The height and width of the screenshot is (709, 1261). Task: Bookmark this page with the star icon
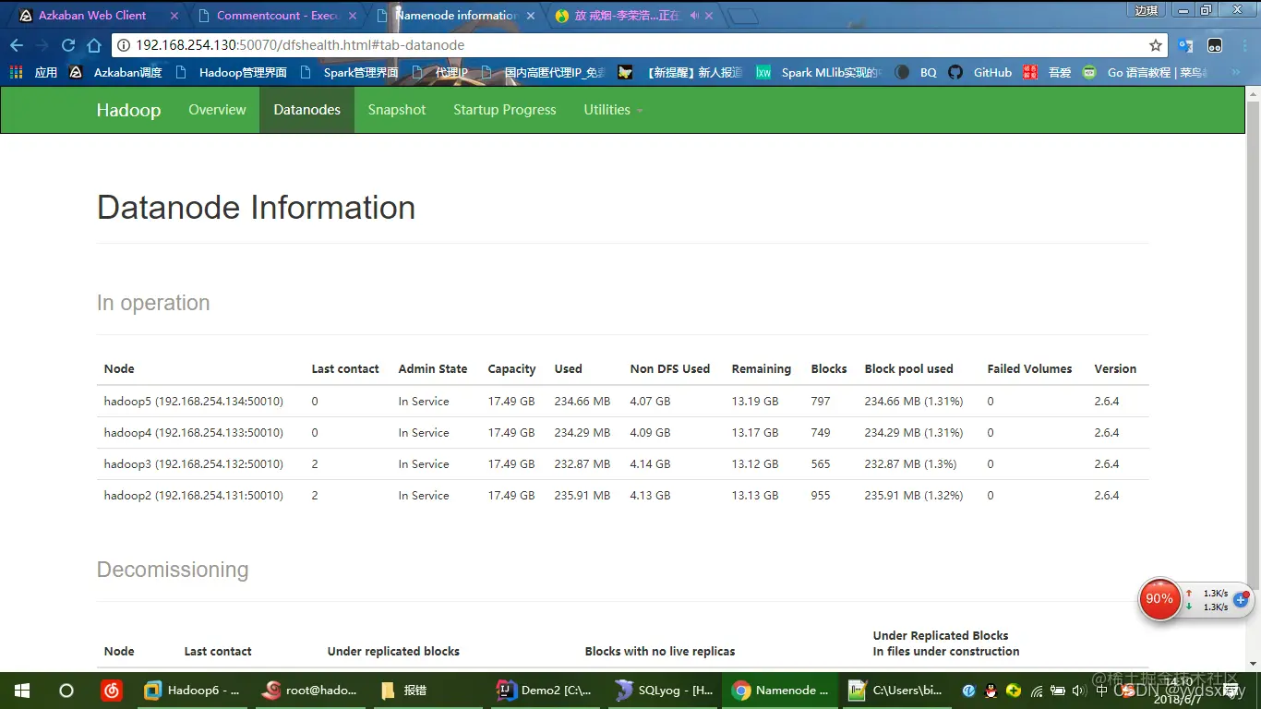point(1155,45)
